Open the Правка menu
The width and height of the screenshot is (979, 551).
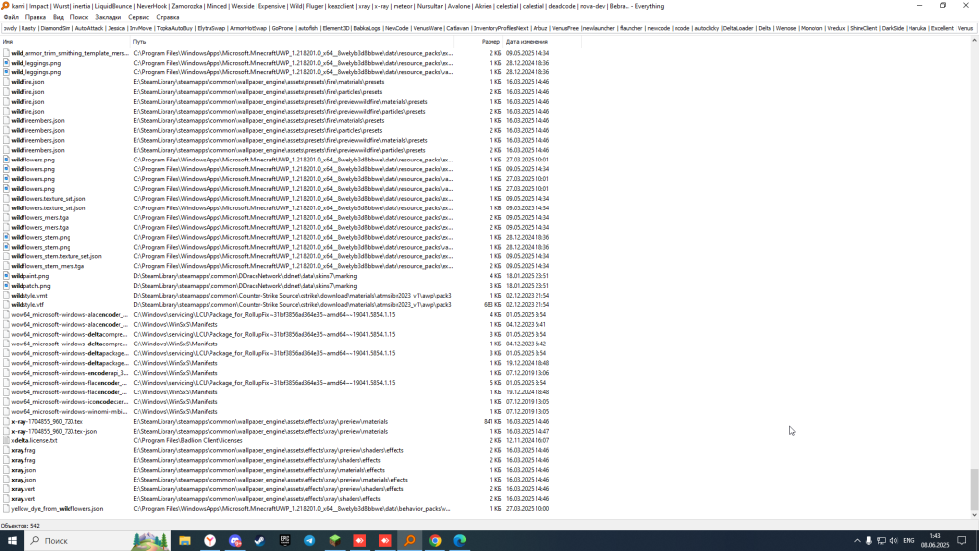click(35, 17)
